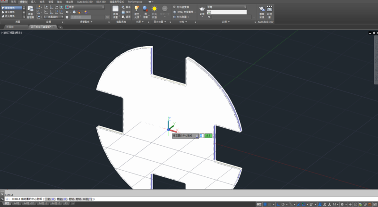This screenshot has height=207, width=378.
Task: Toggle lineweight display in the status bar
Action: (311, 204)
